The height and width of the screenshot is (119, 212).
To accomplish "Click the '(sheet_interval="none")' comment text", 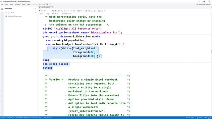I will click(x=86, y=111).
